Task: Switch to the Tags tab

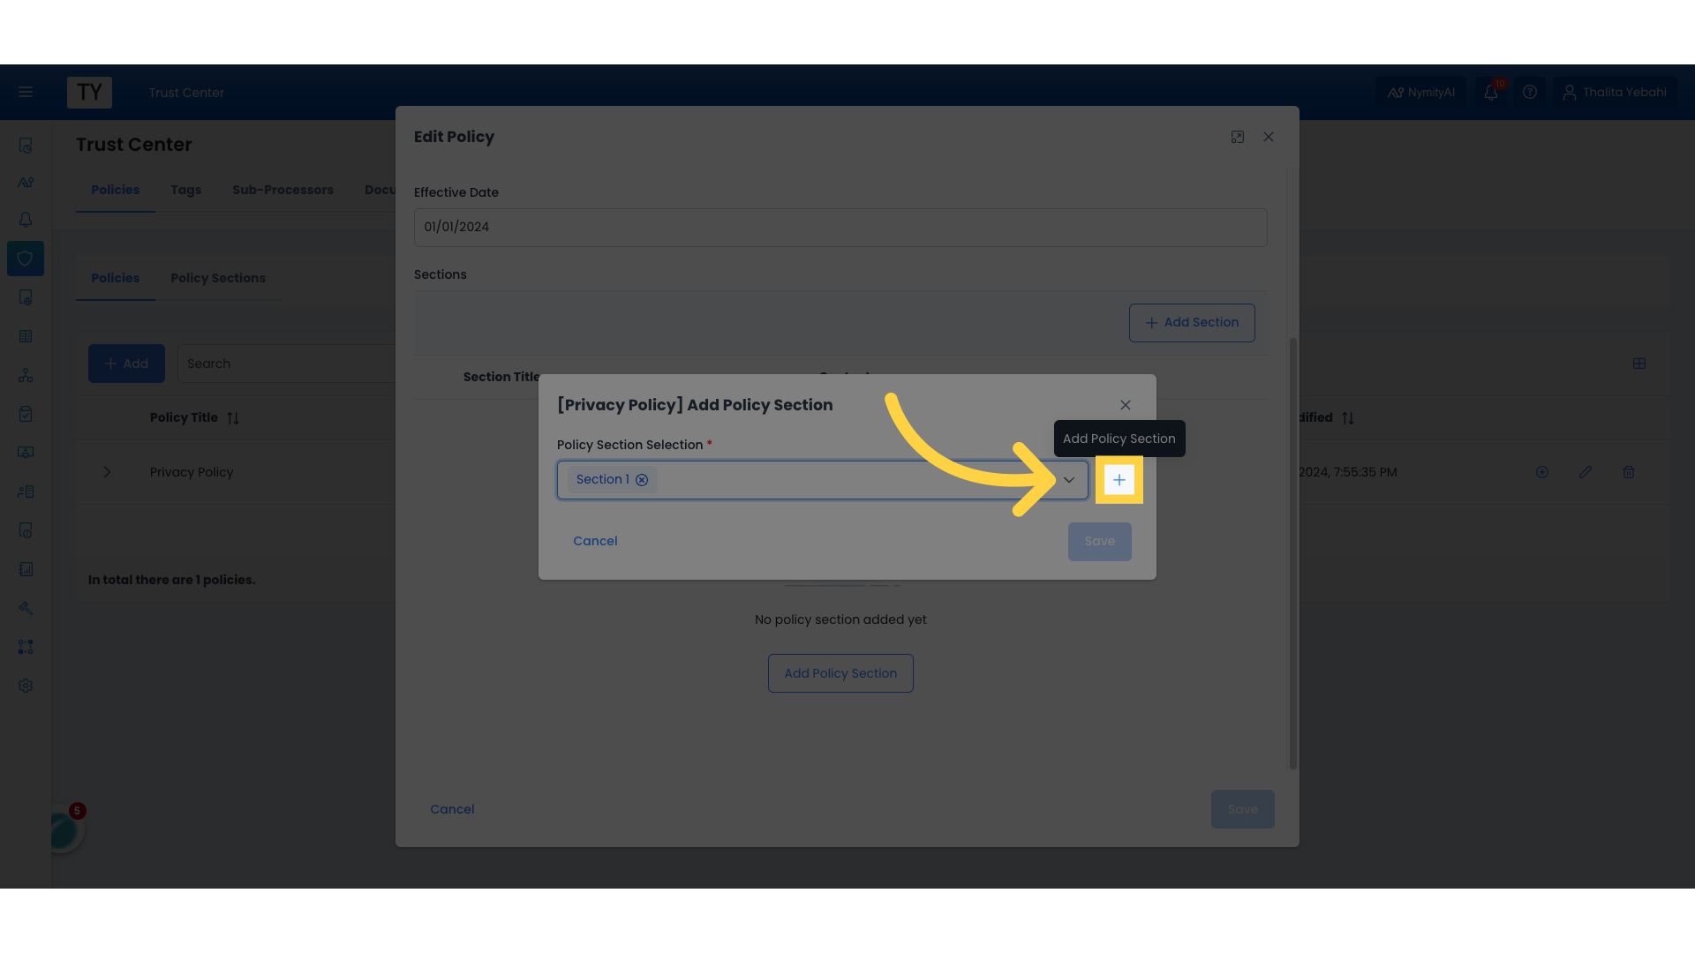Action: coord(185,190)
